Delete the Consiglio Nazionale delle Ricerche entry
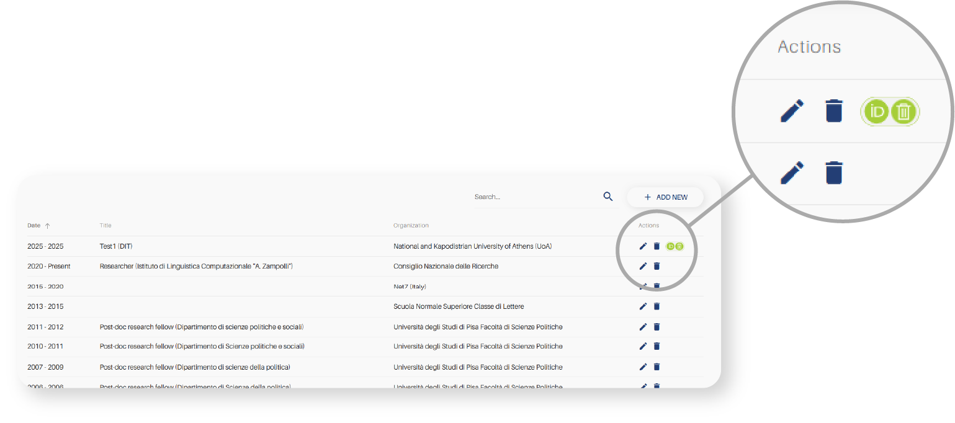This screenshot has height=423, width=955. pyautogui.click(x=657, y=266)
